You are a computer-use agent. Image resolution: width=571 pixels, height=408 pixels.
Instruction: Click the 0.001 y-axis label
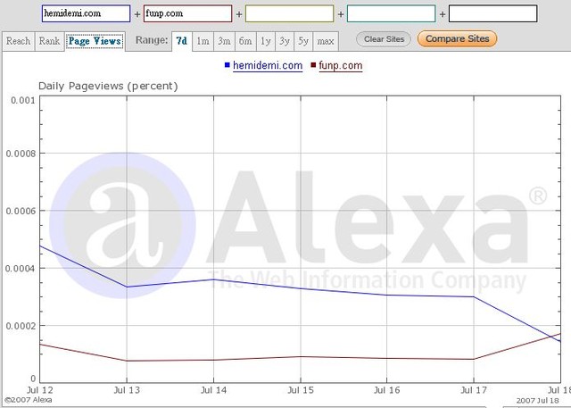(x=23, y=100)
